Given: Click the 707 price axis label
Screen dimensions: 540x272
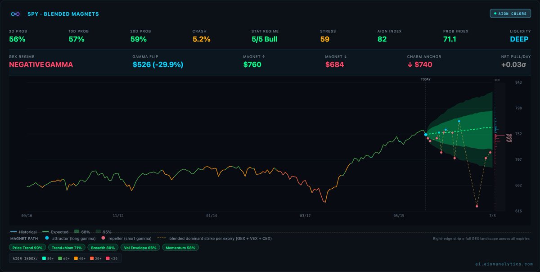Looking at the screenshot, I should click(x=518, y=159).
